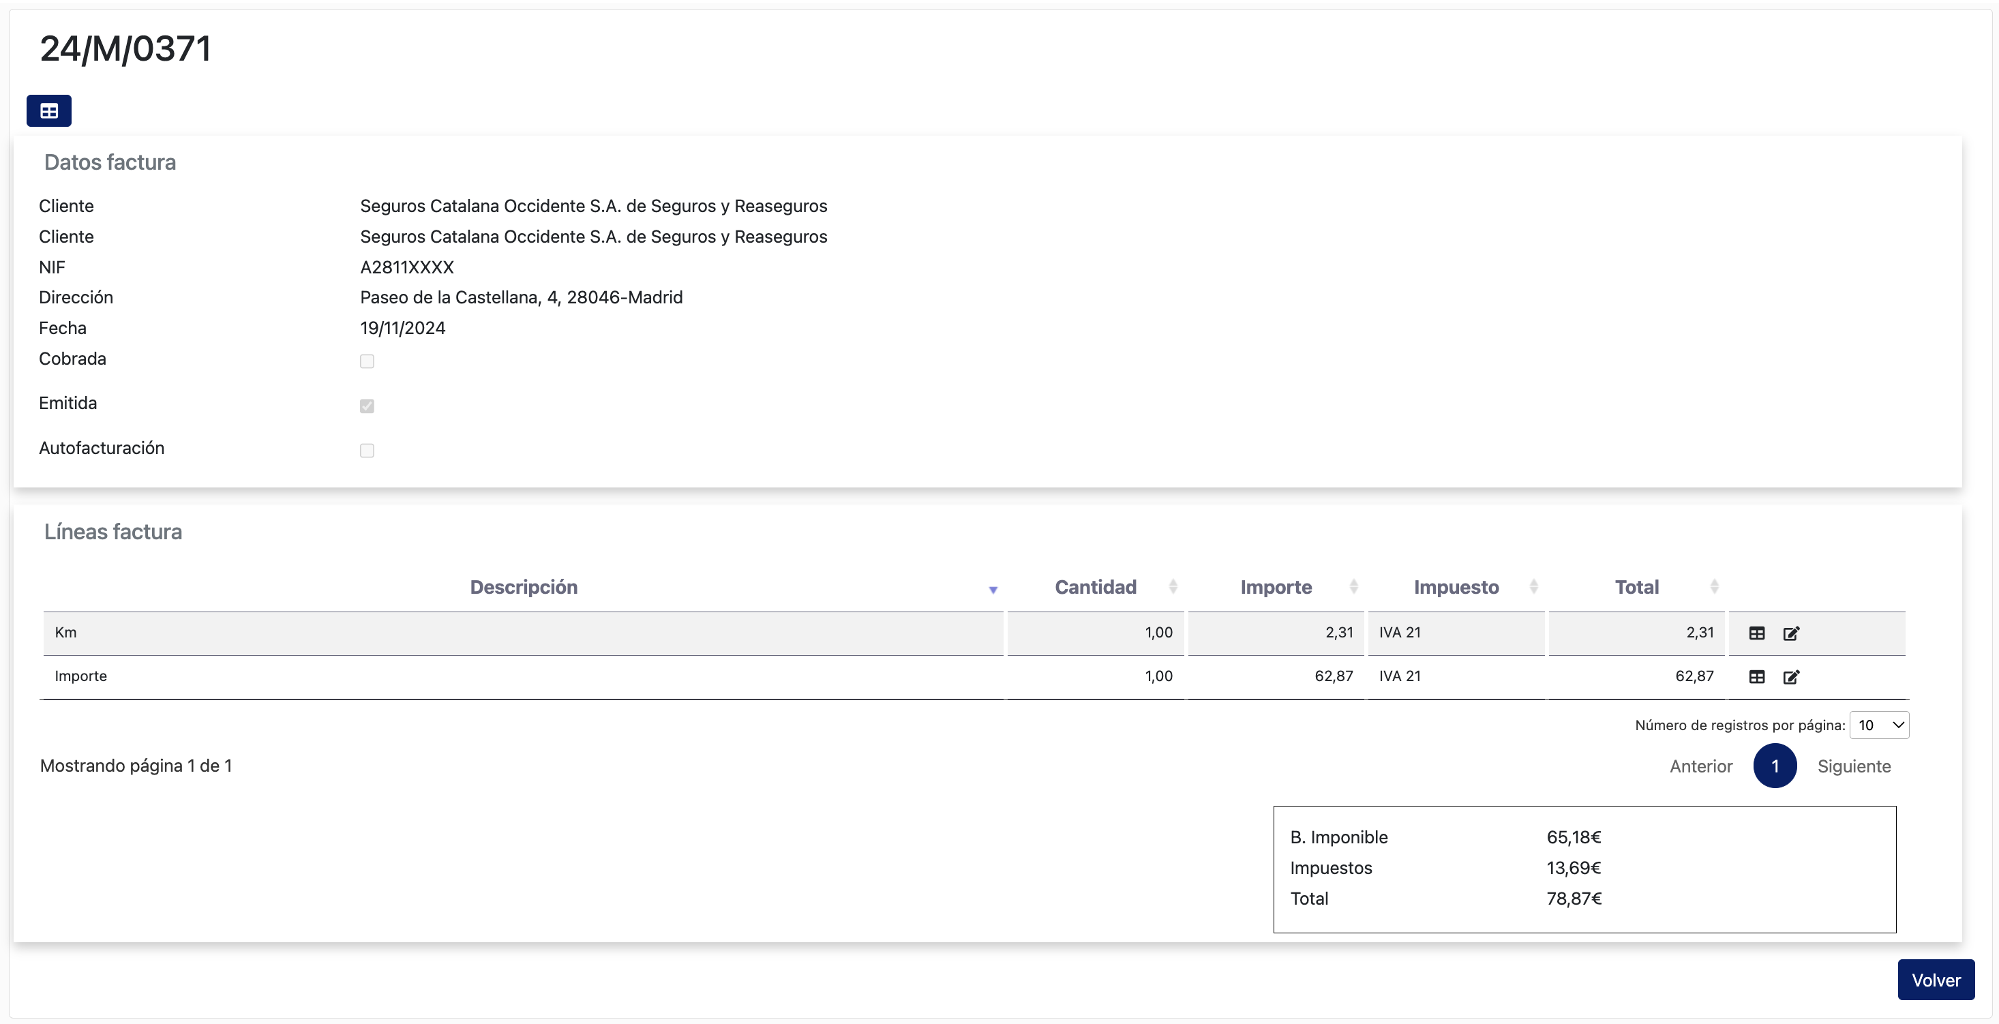
Task: Click the Descripción column header
Action: pos(523,587)
